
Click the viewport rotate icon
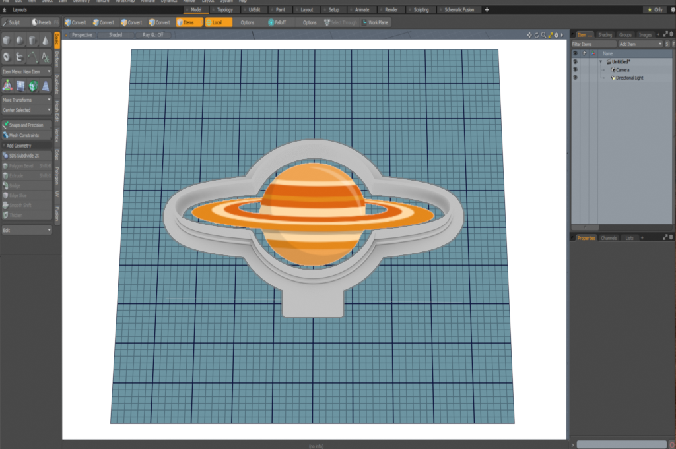tap(536, 35)
